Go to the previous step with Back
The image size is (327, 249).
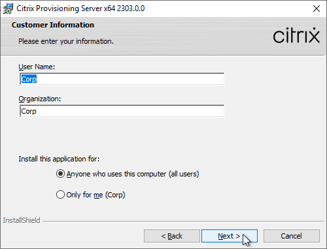172,236
